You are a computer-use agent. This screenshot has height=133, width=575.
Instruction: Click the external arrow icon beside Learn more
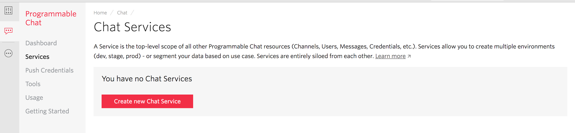coord(409,56)
